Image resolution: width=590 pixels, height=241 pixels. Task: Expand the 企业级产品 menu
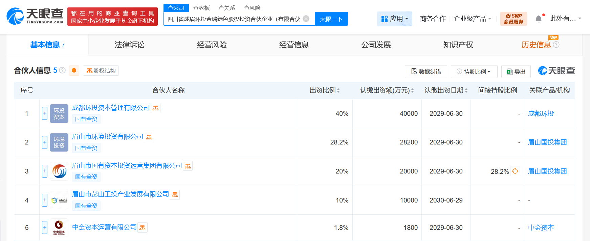pos(472,19)
